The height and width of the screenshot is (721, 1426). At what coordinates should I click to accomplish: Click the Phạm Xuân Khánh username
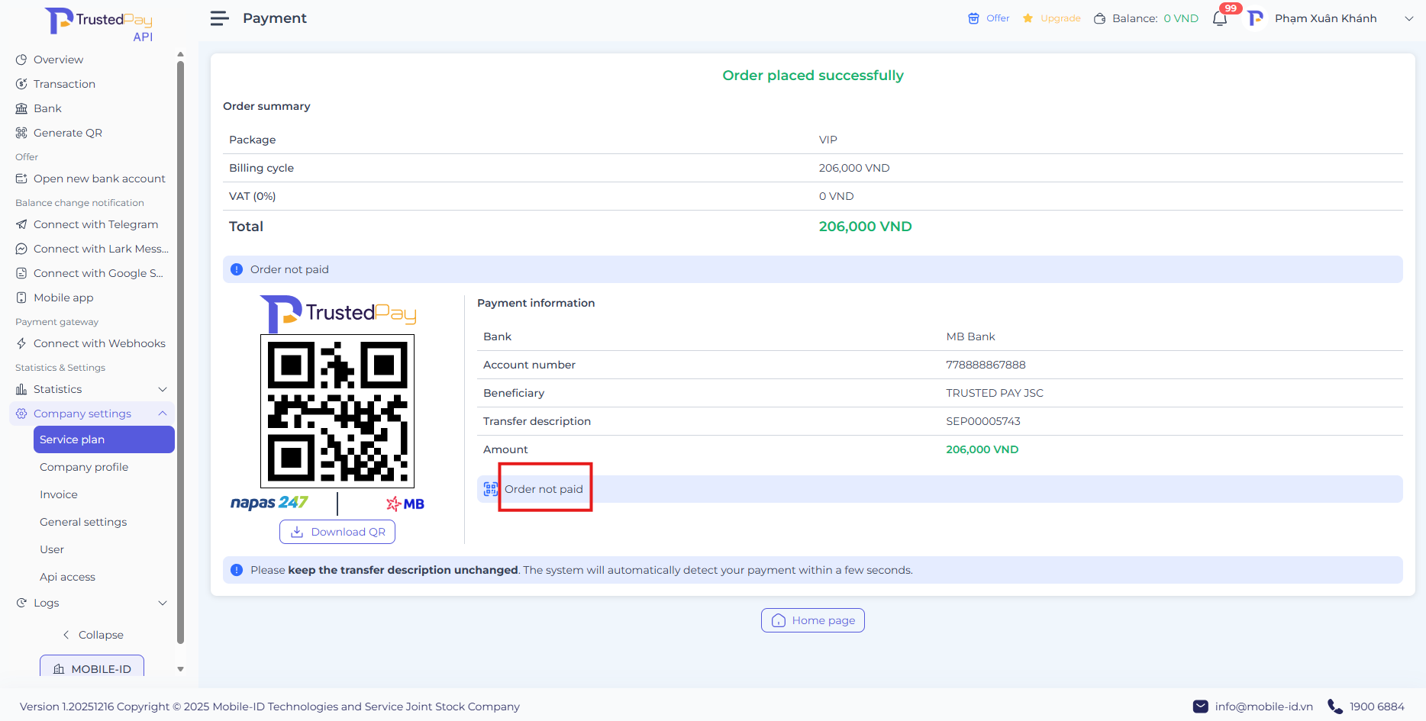click(1325, 18)
